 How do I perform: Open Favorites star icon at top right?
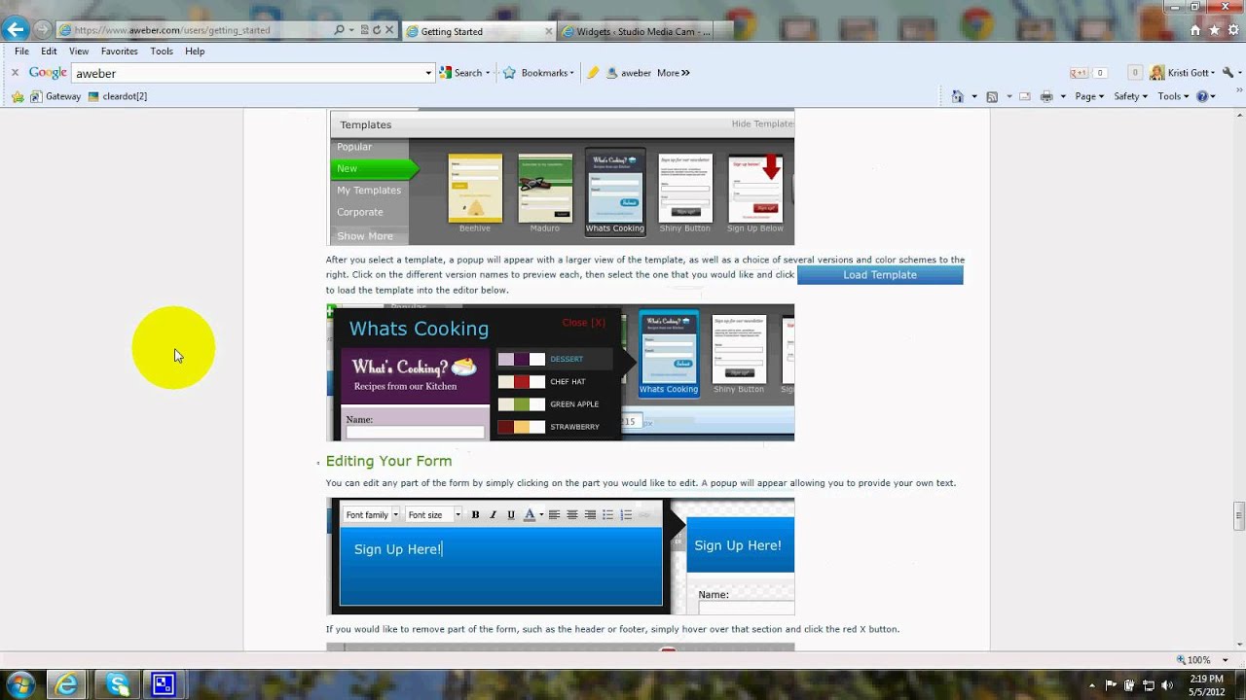click(1214, 30)
